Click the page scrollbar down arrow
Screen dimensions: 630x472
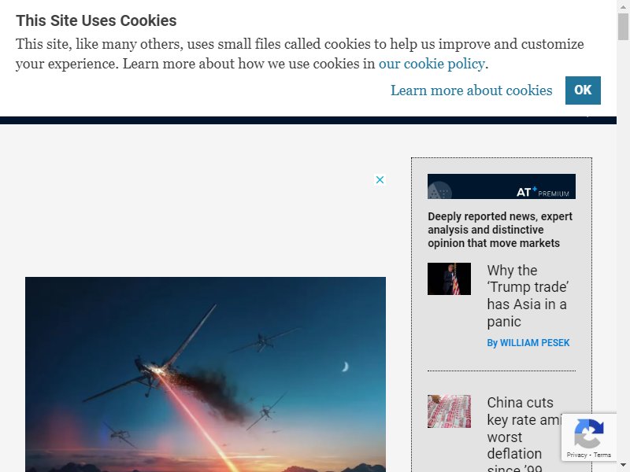(623, 466)
